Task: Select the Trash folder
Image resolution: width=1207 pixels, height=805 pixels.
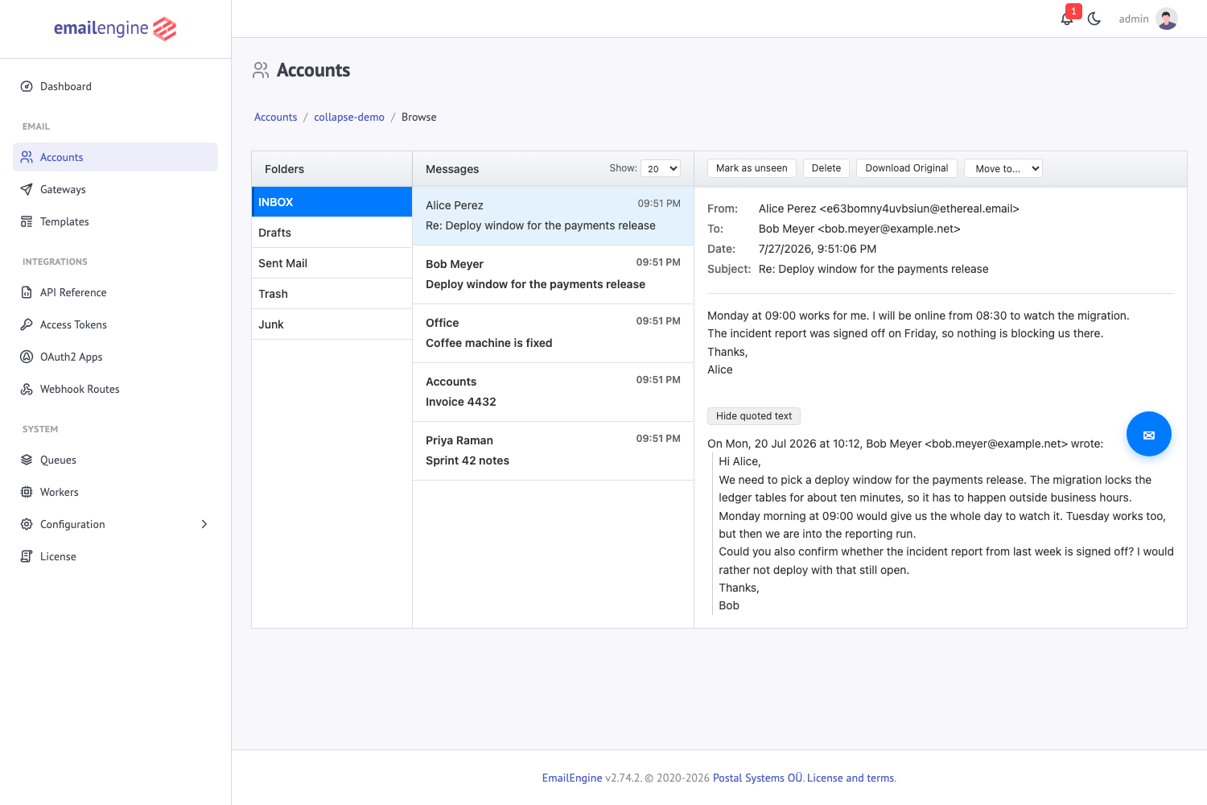Action: (332, 294)
